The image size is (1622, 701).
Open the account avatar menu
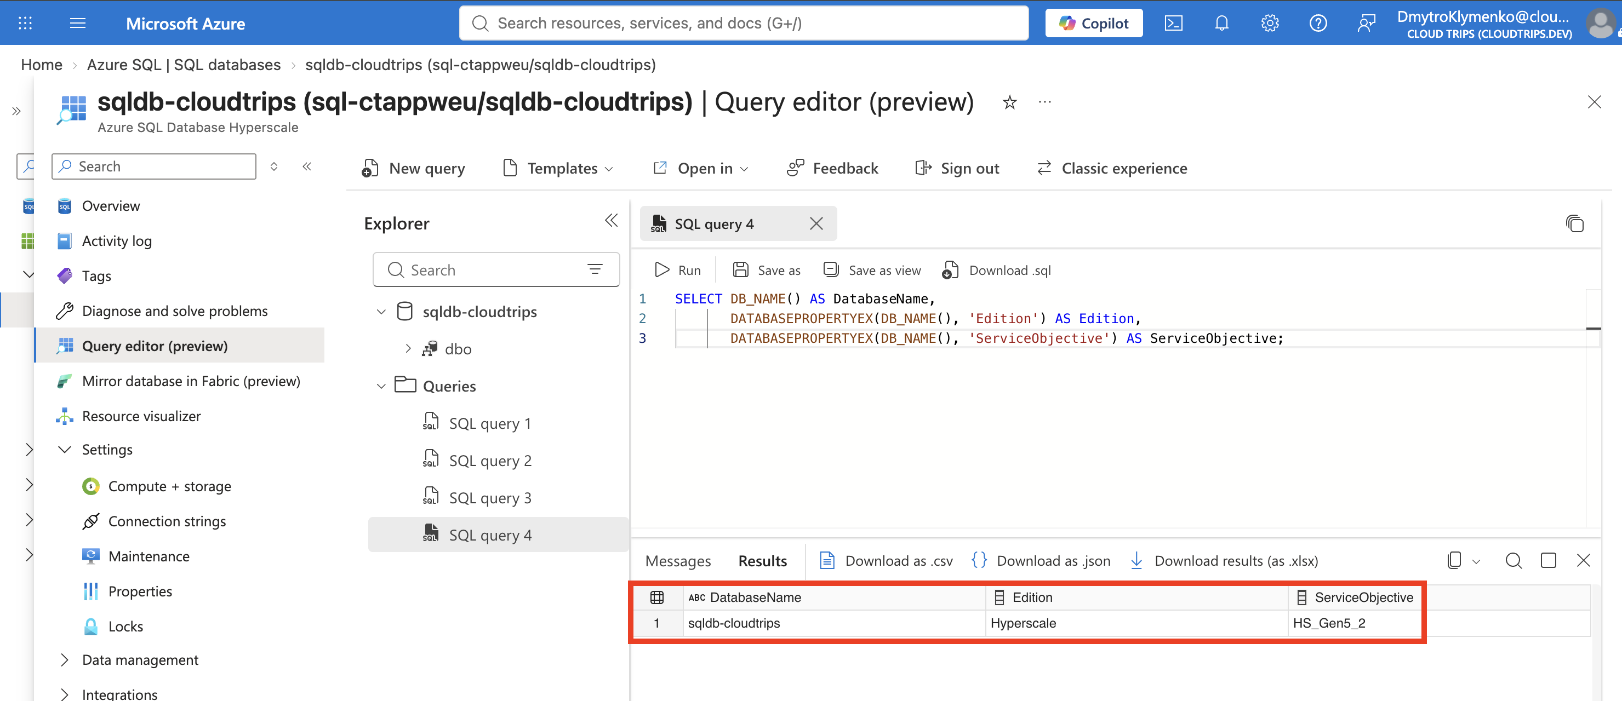coord(1600,24)
